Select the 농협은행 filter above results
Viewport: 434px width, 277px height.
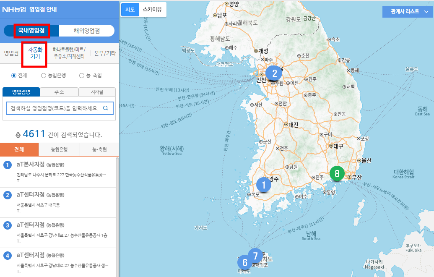[59, 149]
